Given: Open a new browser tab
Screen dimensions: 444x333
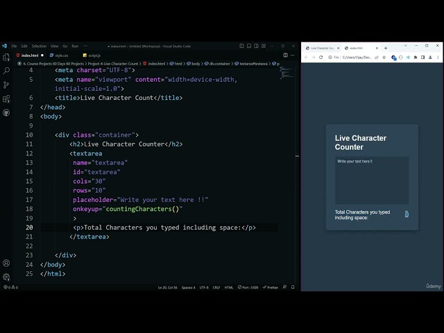Looking at the screenshot, I should (x=386, y=48).
